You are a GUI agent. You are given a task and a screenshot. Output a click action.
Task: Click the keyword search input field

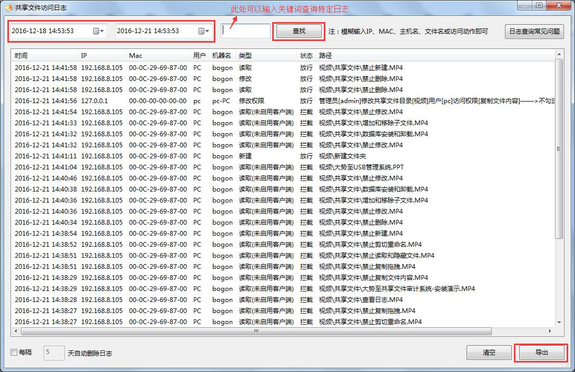tap(245, 31)
